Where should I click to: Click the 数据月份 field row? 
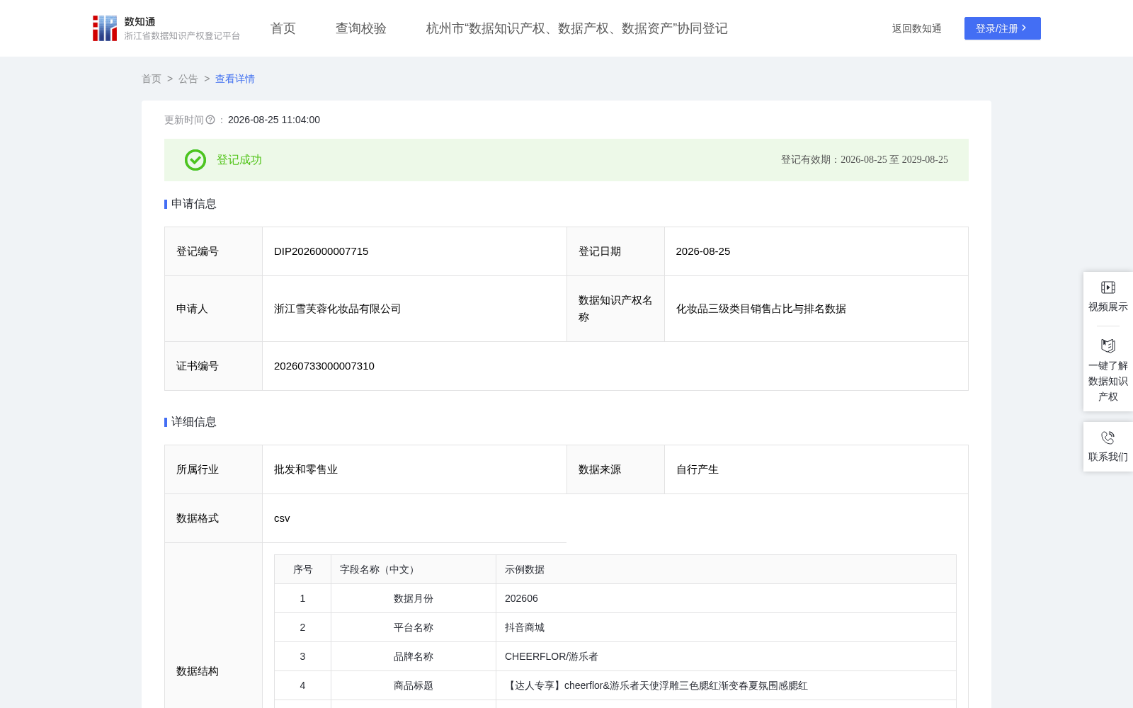[x=615, y=598]
